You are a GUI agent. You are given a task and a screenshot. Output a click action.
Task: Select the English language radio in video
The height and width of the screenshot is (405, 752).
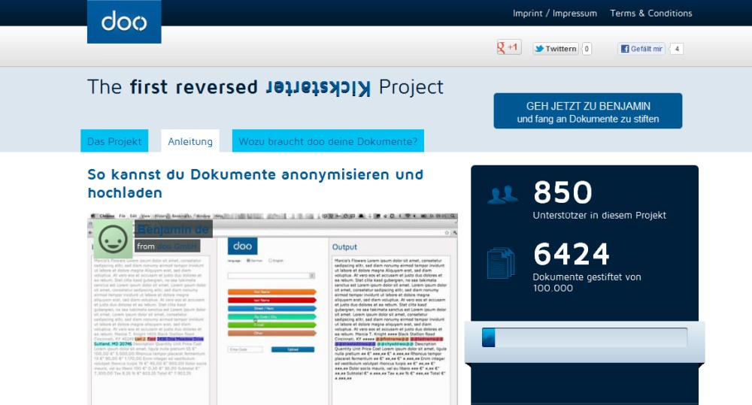click(270, 260)
